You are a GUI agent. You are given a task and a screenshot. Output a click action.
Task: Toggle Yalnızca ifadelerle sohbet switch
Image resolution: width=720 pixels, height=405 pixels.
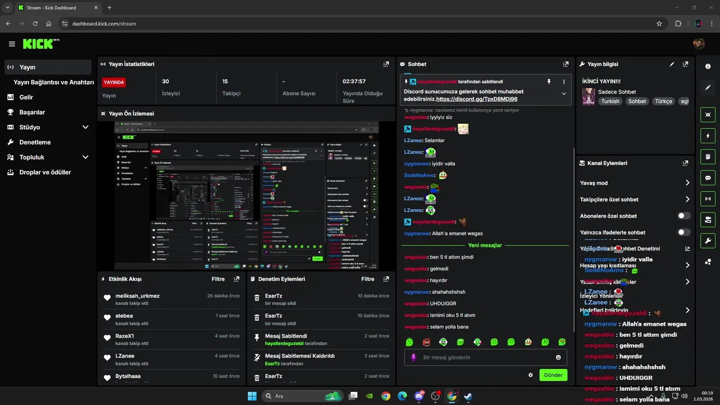[684, 232]
